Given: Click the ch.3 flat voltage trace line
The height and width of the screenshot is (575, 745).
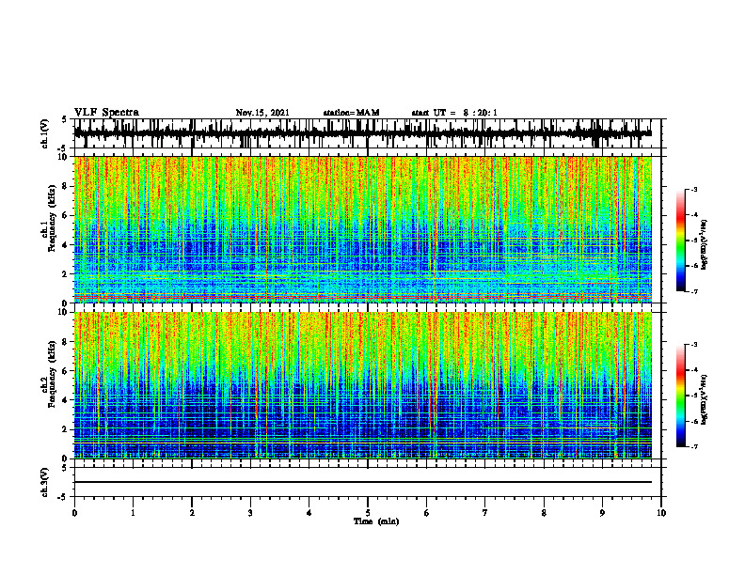Looking at the screenshot, I should click(362, 482).
